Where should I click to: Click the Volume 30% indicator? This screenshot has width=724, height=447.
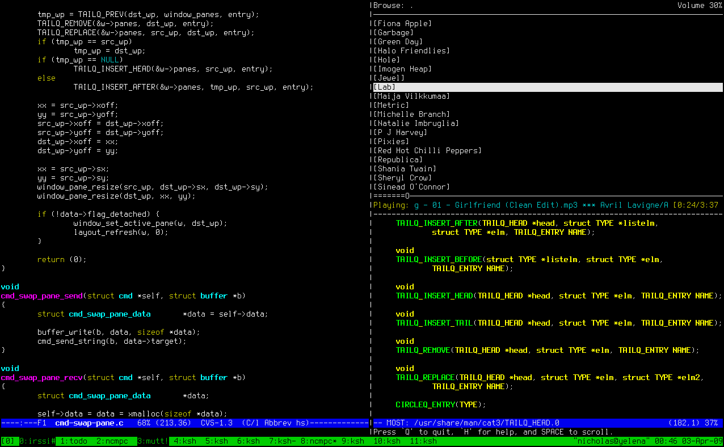click(700, 5)
